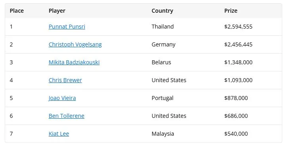
Task: Click the $1,093,000 prize amount
Action: pos(238,80)
